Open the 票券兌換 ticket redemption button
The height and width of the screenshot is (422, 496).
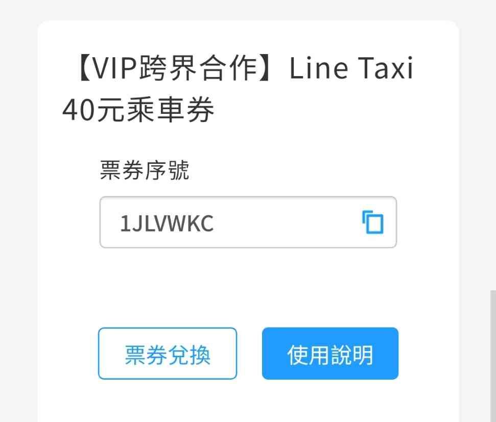pyautogui.click(x=168, y=354)
